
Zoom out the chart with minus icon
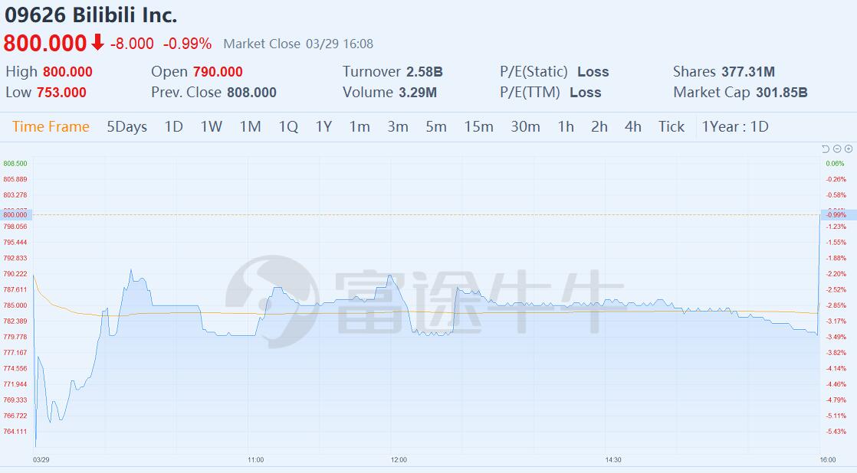pos(837,148)
